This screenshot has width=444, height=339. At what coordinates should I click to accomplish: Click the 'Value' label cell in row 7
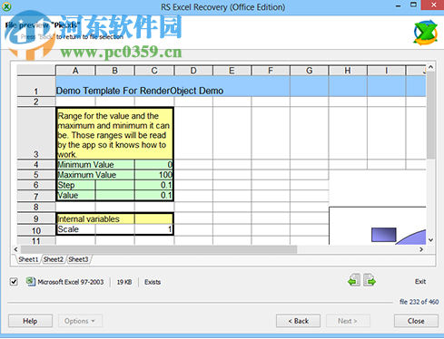point(76,195)
